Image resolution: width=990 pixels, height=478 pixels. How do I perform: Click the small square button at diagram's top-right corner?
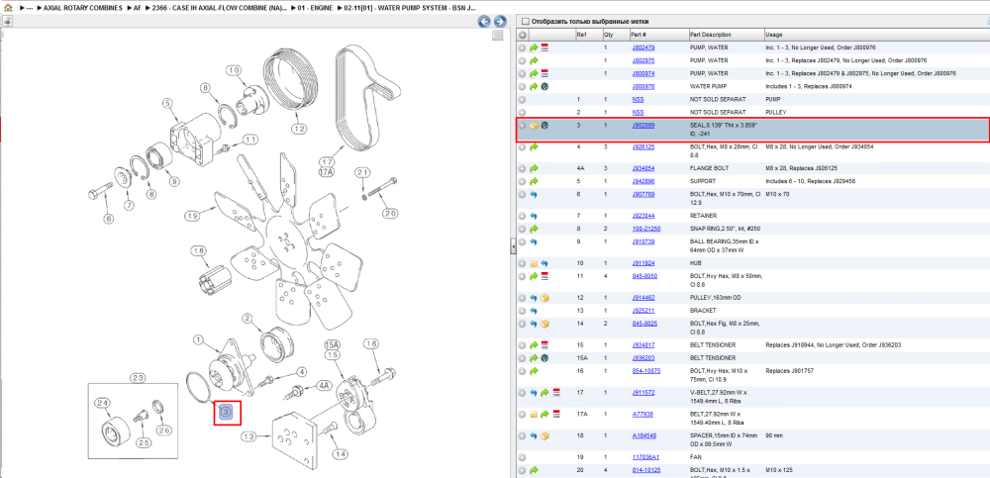pos(498,36)
